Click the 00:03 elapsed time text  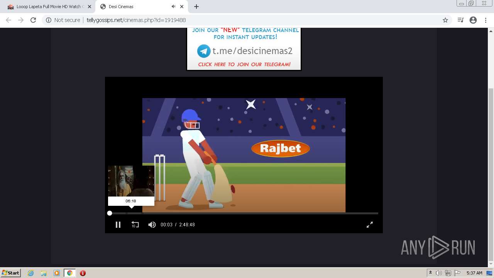pyautogui.click(x=166, y=225)
